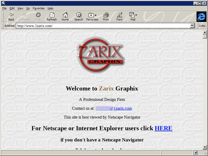Click the vertical scrollbar down arrow
This screenshot has width=208, height=156.
205,147
